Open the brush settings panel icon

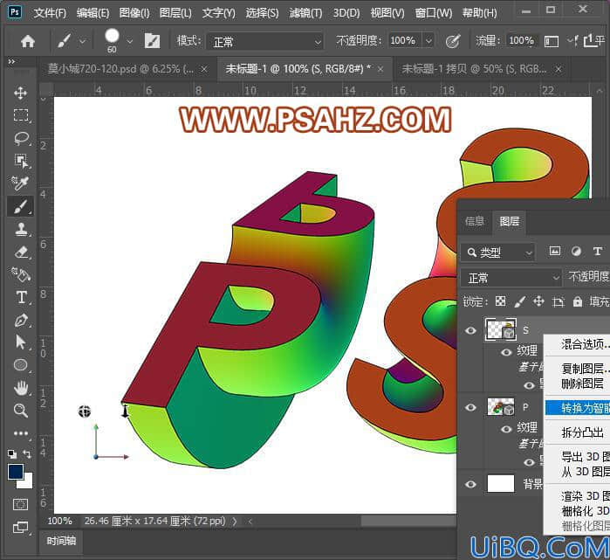click(x=152, y=41)
